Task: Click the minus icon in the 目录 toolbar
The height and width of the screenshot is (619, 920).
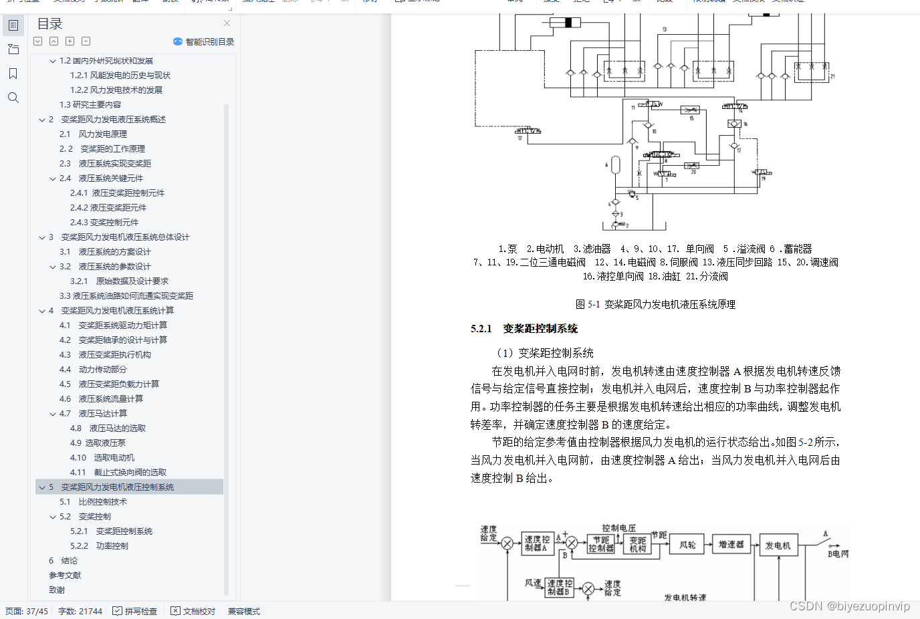Action: [x=86, y=41]
